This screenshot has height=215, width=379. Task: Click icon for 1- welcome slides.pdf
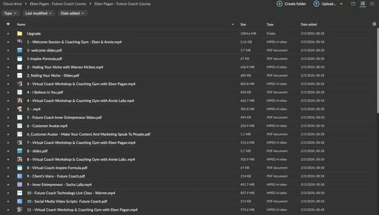[20, 50]
